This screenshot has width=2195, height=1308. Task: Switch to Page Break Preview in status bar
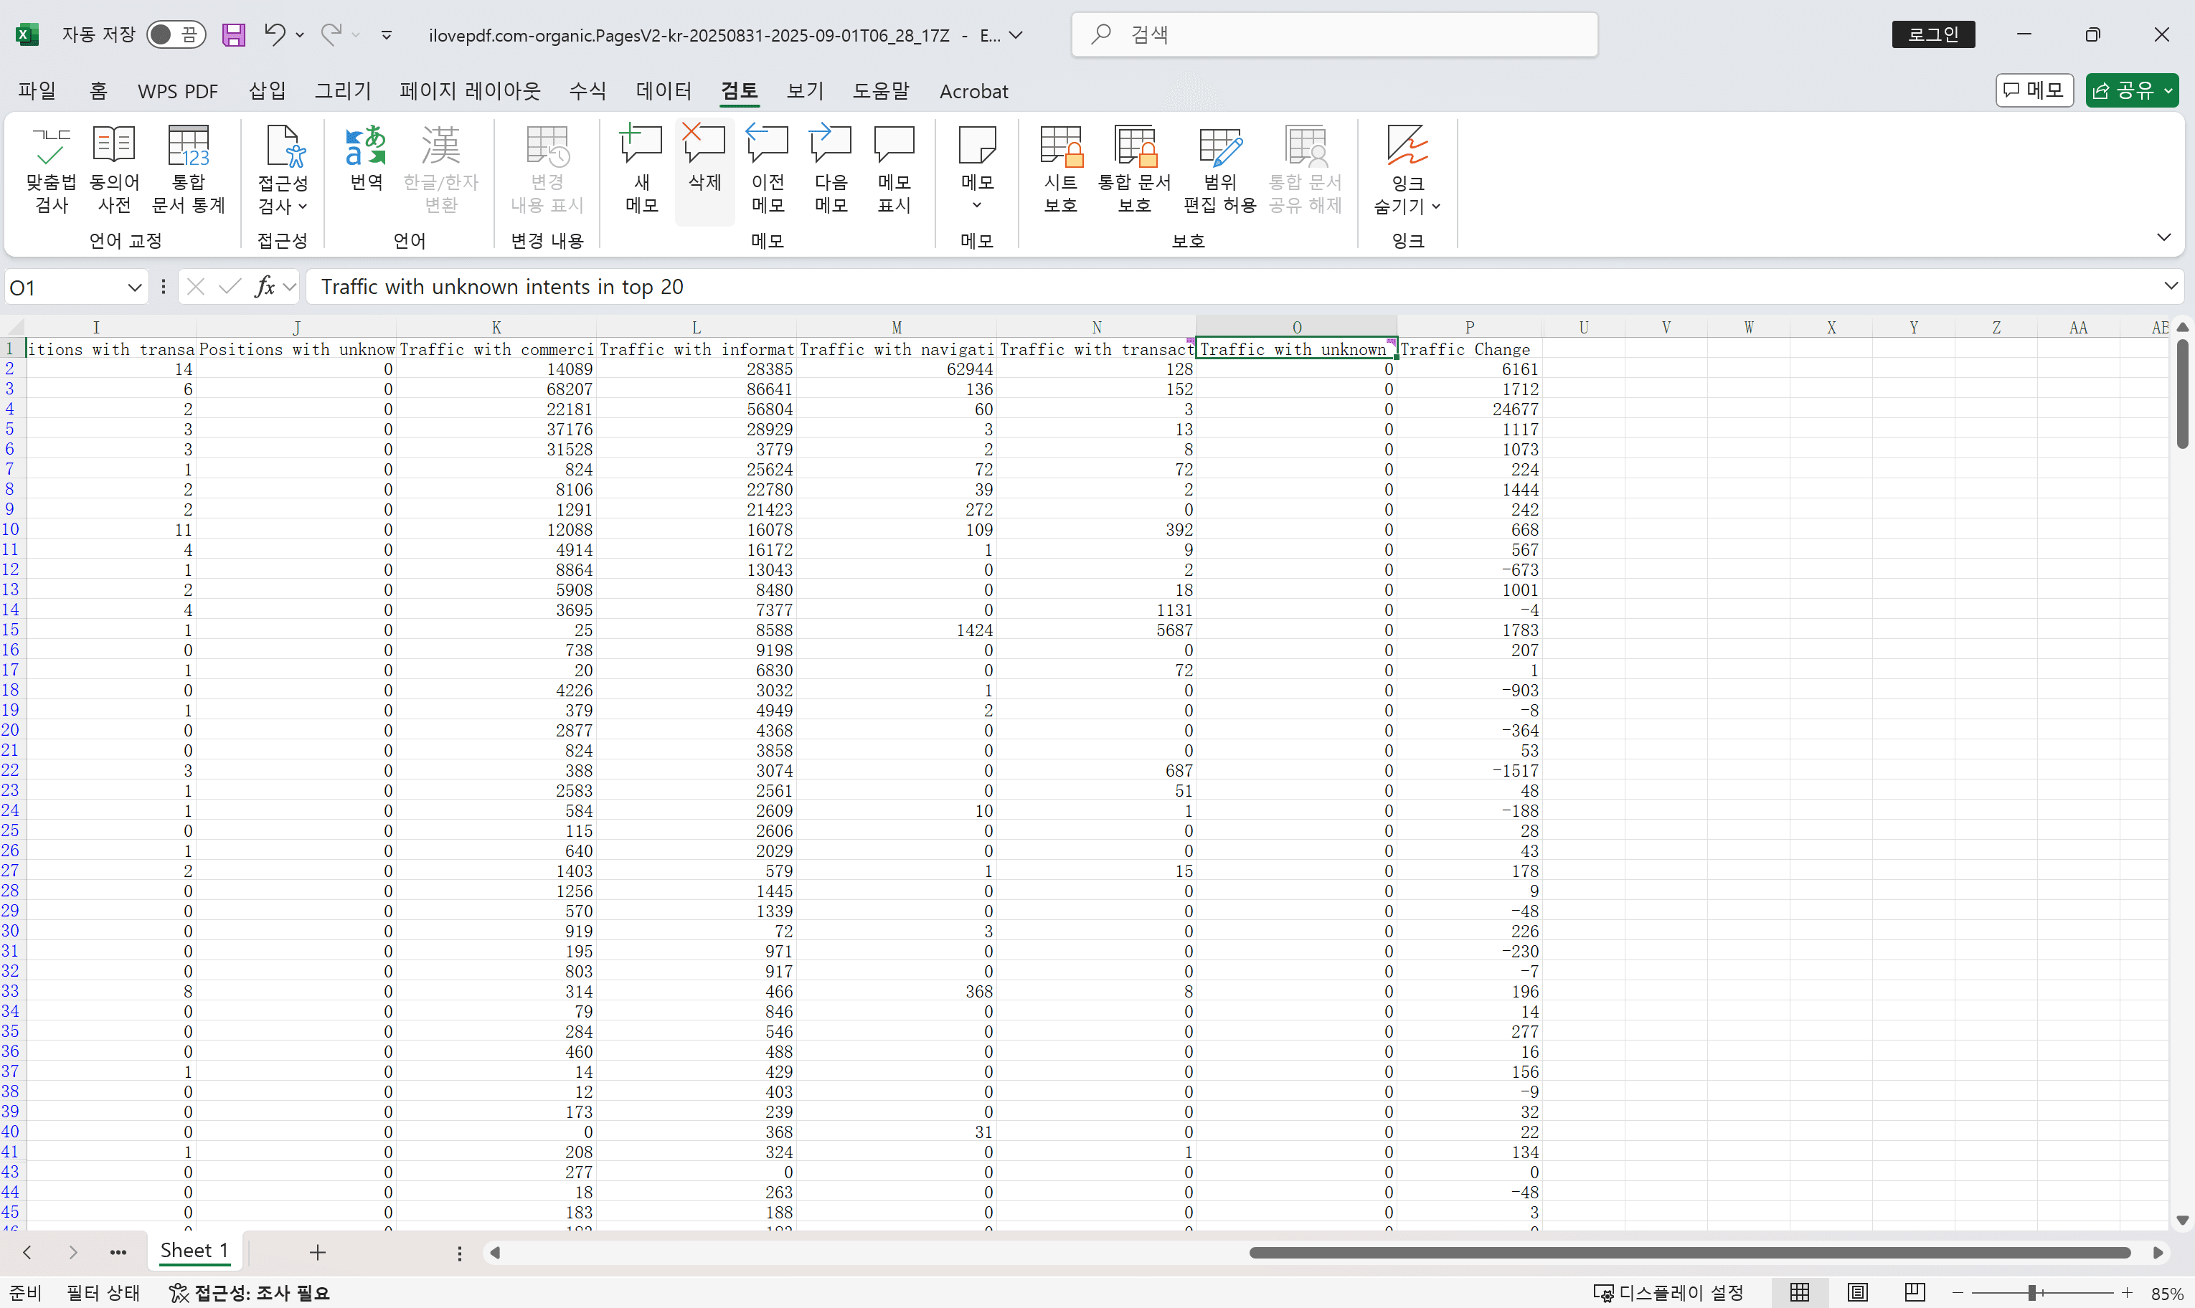[1915, 1292]
